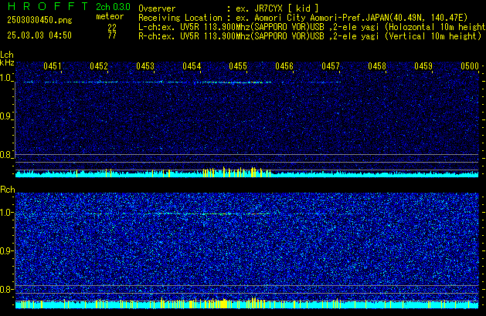Image resolution: width=486 pixels, height=316 pixels.
Task: Select the date stamp 25.03.03 04:50
Action: pyautogui.click(x=39, y=35)
